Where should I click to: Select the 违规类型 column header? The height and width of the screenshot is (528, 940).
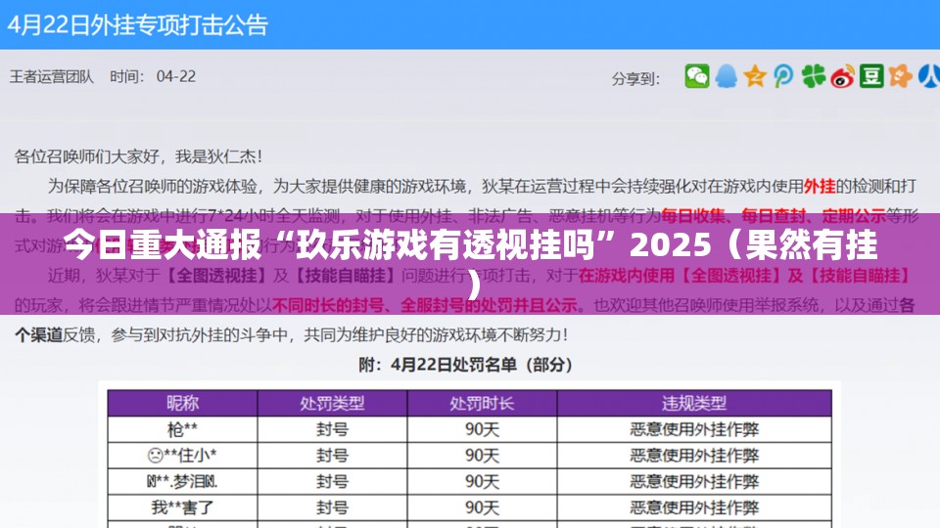(694, 403)
